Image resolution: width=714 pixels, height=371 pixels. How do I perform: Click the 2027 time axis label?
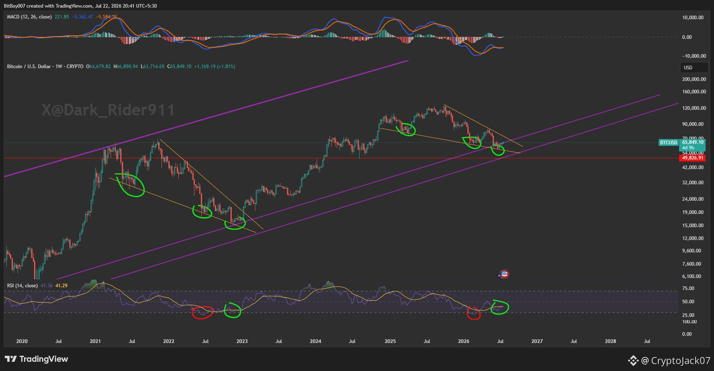pyautogui.click(x=537, y=341)
